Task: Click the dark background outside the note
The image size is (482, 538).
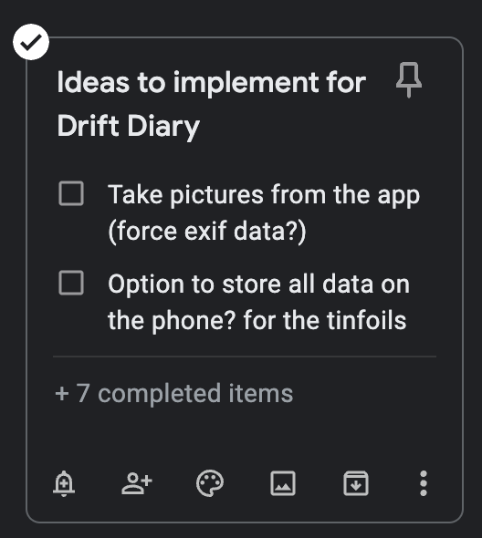Action: (240, 16)
